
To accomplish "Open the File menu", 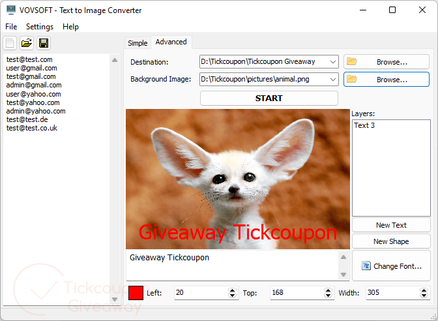I will click(11, 27).
